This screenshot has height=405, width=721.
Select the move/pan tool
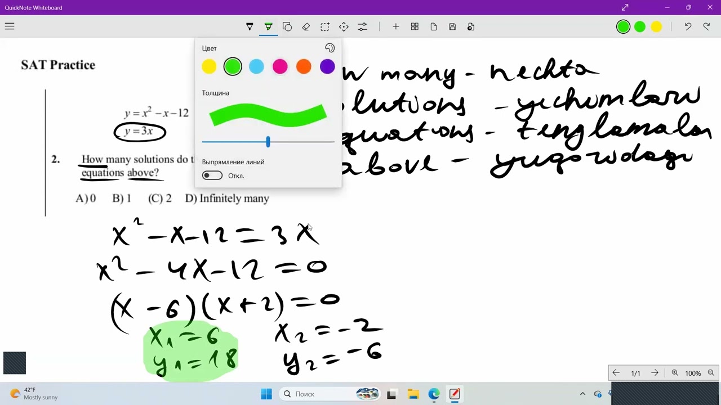344,26
